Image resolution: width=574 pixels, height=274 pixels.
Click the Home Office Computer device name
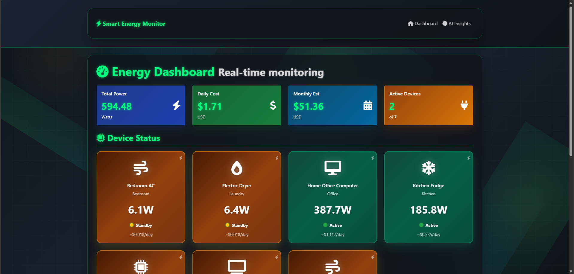pos(333,185)
